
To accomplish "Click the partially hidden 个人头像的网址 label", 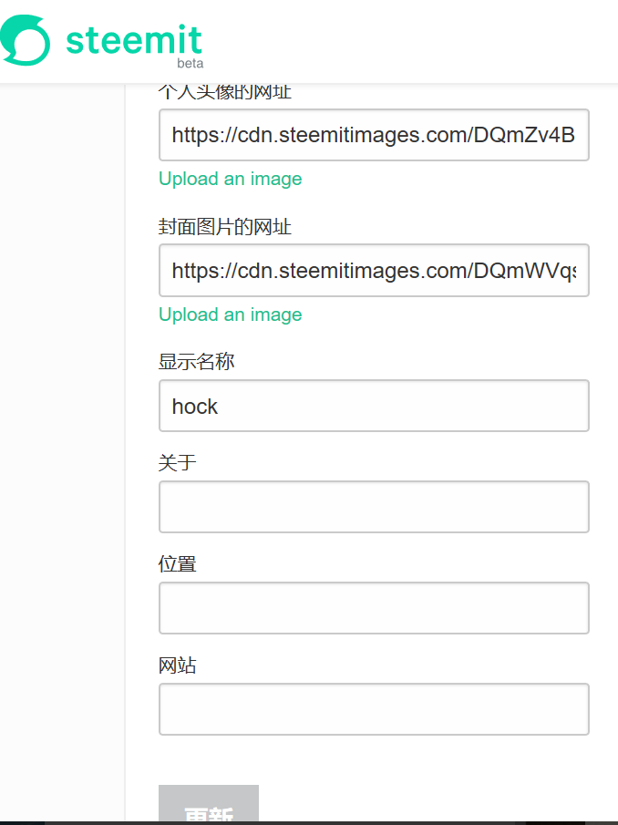I will click(224, 92).
